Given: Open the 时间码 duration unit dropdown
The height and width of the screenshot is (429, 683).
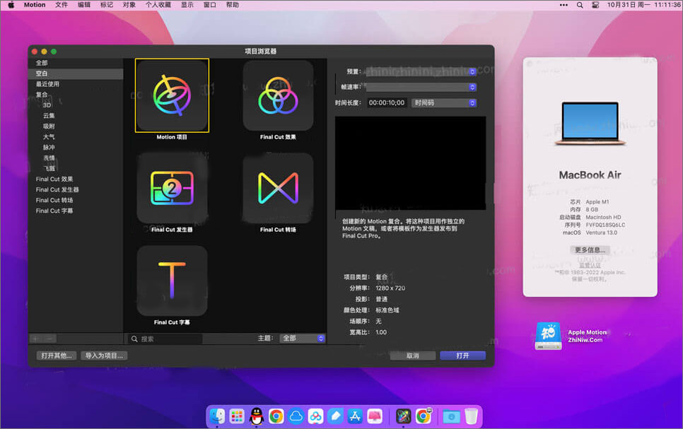Looking at the screenshot, I should (x=444, y=102).
